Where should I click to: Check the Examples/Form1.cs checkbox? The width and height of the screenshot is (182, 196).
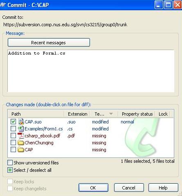tap(13, 128)
